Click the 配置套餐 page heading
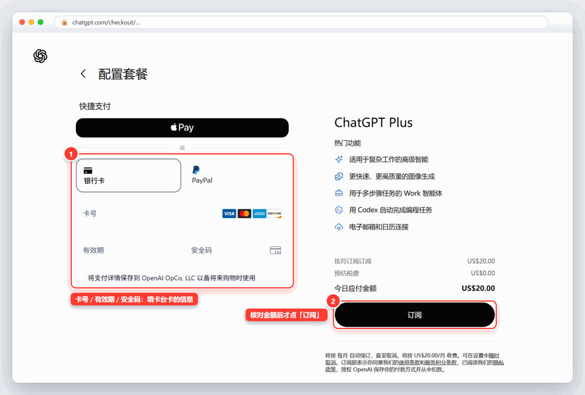This screenshot has height=395, width=585. [123, 74]
